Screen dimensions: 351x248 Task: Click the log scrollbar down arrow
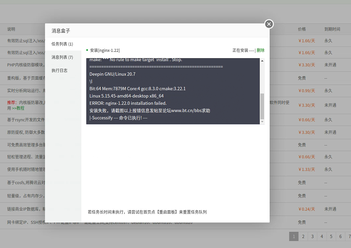tap(262, 122)
